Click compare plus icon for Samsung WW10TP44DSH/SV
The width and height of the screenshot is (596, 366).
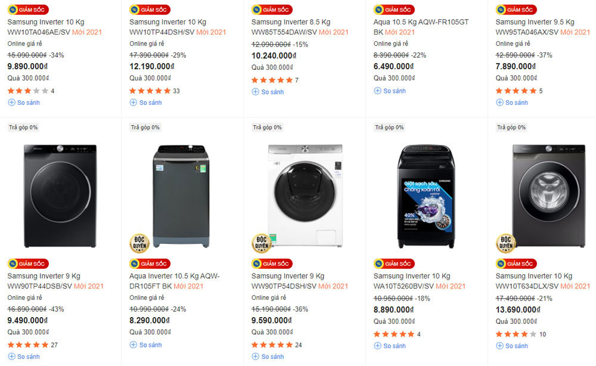point(134,103)
